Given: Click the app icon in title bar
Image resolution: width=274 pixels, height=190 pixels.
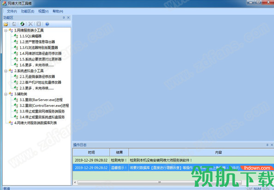Looking at the screenshot, I should click(x=4, y=3).
